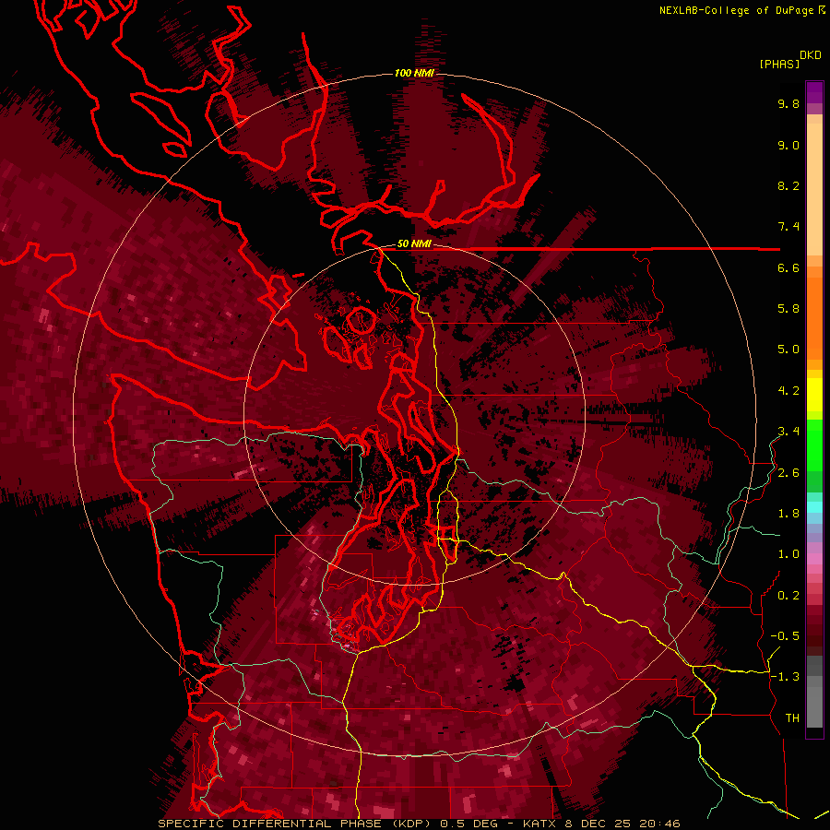Click the 6.6 scale value
830x830 pixels.
pos(788,267)
